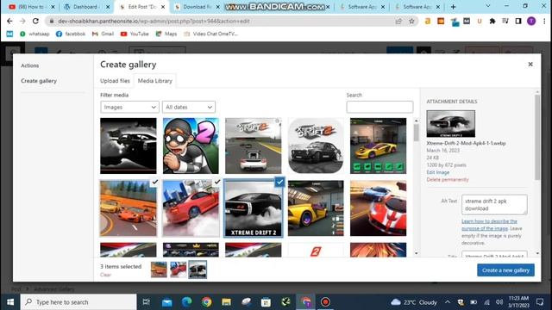The height and width of the screenshot is (310, 552).
Task: Bookmark this page with star icon
Action: 411,21
